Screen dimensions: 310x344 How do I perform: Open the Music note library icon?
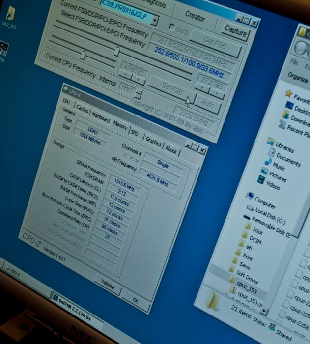click(268, 162)
